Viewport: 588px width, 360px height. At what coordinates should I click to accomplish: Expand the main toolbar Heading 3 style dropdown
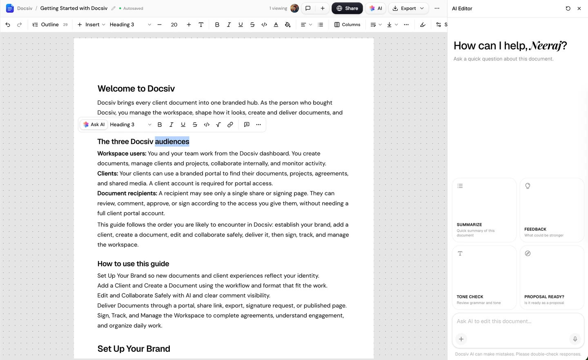tap(130, 24)
